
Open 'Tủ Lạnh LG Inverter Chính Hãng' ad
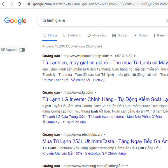(x=105, y=99)
